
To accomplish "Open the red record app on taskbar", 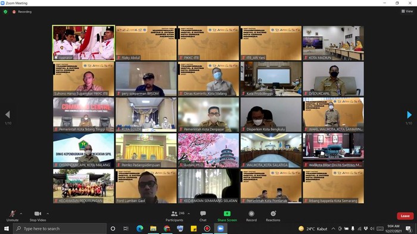I will [207, 229].
